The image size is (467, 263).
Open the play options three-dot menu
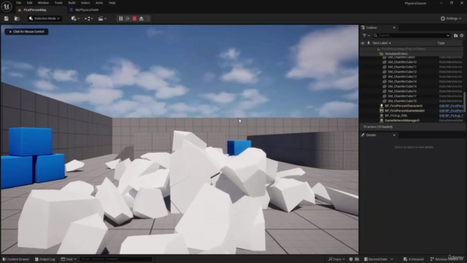coord(148,18)
